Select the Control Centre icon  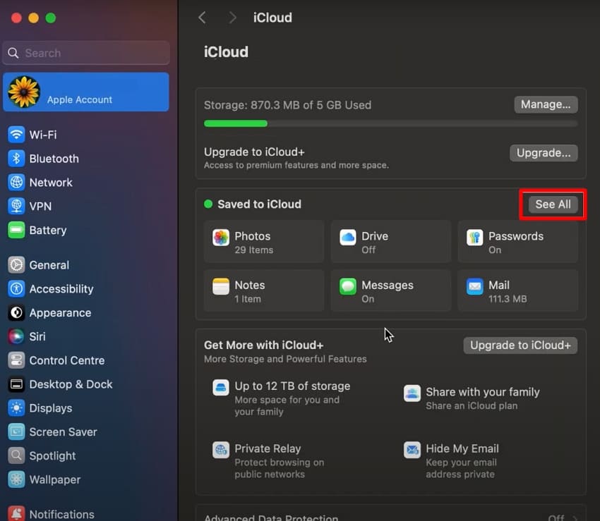(x=16, y=360)
